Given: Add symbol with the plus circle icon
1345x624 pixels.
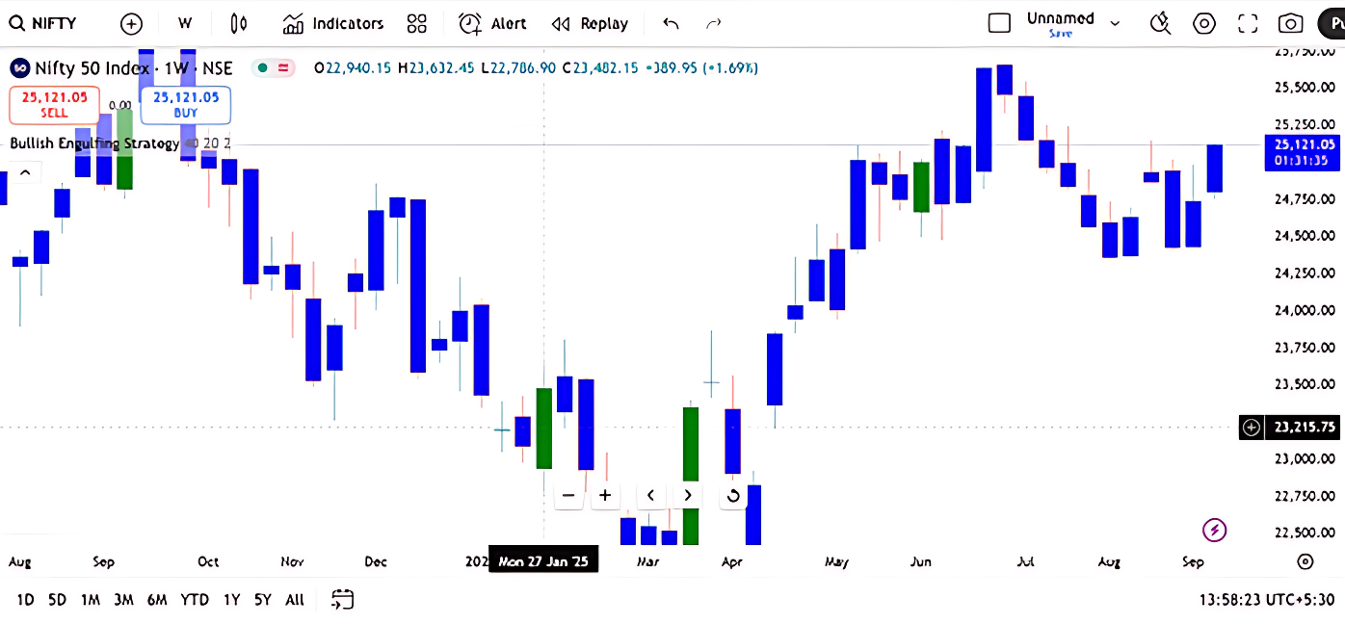Looking at the screenshot, I should click(x=131, y=23).
